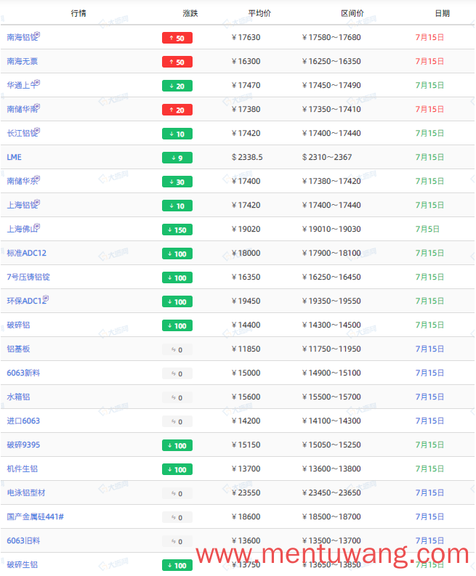Click the small icon beside 上海铝锭
Viewport: 476px width, 576px height.
(x=38, y=203)
